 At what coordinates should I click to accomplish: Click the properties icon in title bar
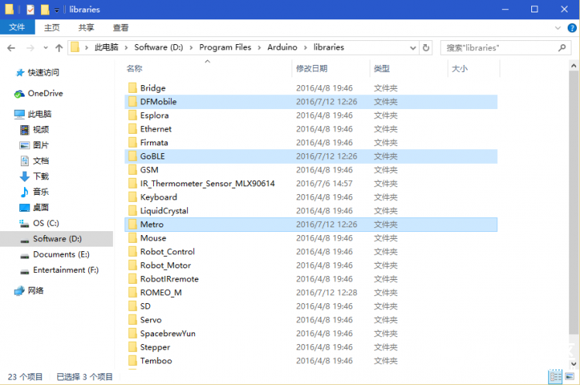tap(30, 9)
